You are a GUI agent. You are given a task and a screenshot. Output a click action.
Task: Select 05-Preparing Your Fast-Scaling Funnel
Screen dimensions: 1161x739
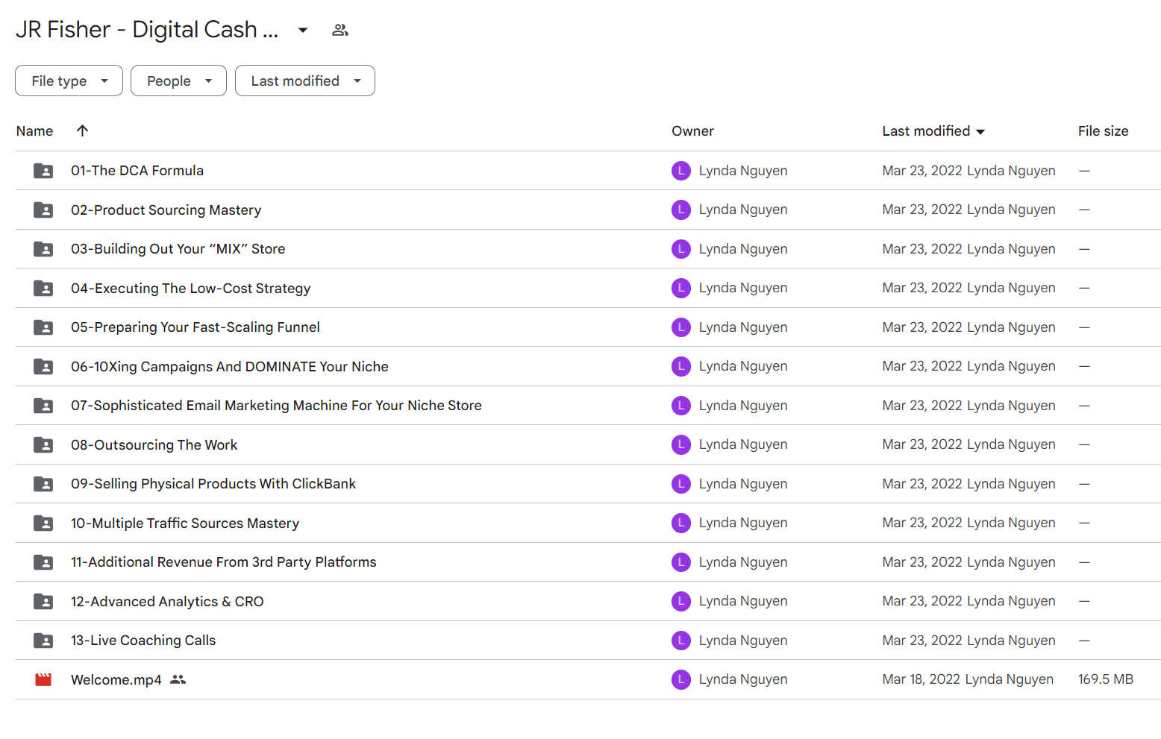pos(195,327)
